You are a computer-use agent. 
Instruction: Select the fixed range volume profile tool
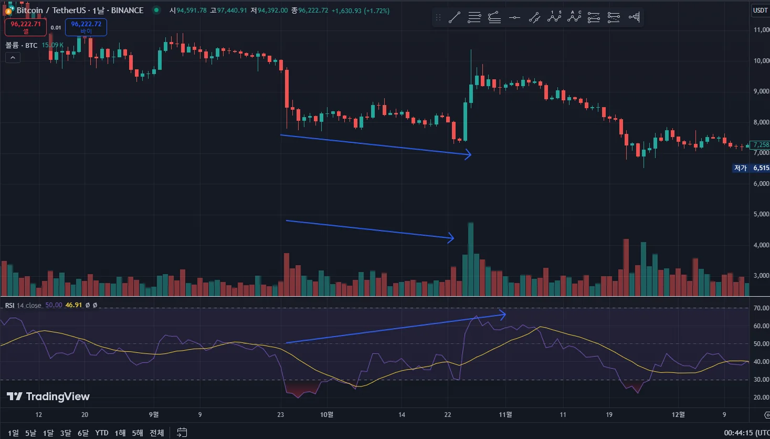pos(634,18)
